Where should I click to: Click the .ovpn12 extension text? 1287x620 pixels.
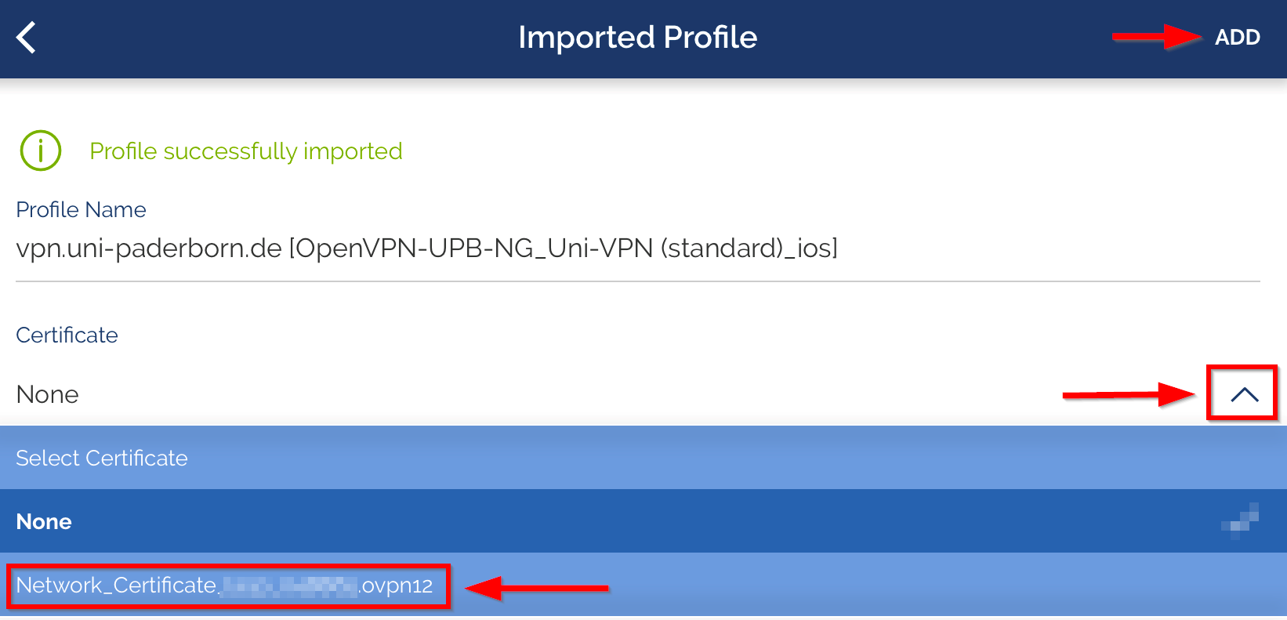click(397, 586)
